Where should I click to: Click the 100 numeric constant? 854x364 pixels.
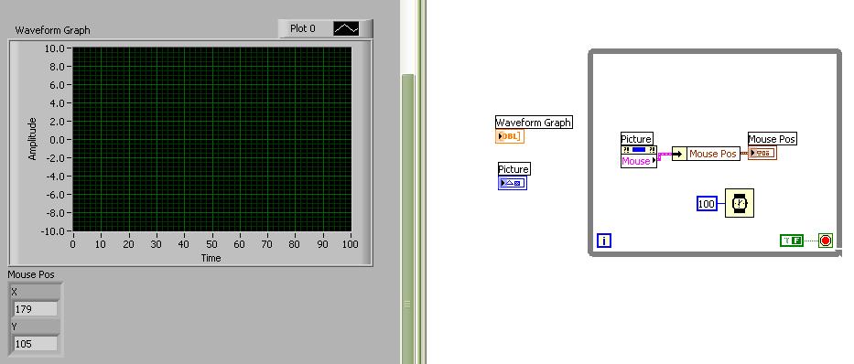[x=707, y=203]
